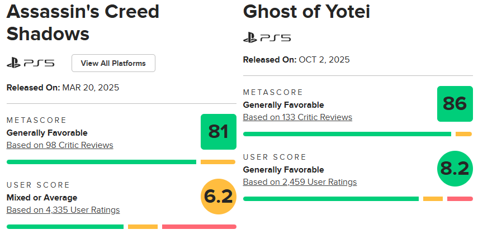Click the green 8.2 user score circle

pos(455,168)
